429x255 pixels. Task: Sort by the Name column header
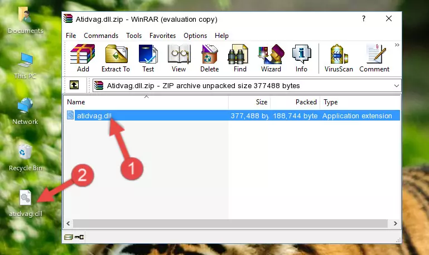pos(146,102)
